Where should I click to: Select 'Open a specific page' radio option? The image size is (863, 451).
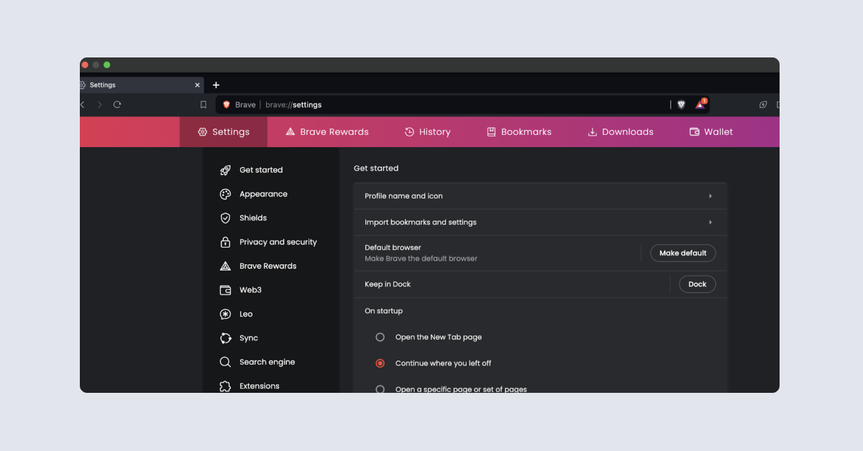[380, 389]
